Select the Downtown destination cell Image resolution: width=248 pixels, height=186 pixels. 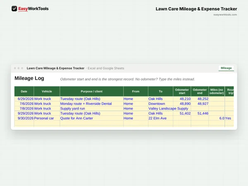[x=160, y=104]
